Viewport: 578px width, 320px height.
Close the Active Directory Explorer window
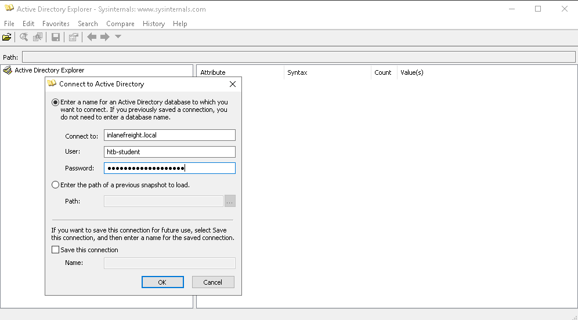click(564, 9)
